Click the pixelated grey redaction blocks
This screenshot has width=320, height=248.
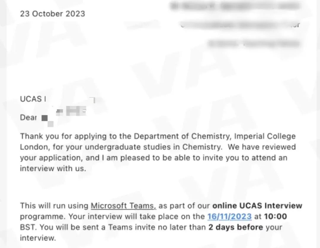pos(71,111)
